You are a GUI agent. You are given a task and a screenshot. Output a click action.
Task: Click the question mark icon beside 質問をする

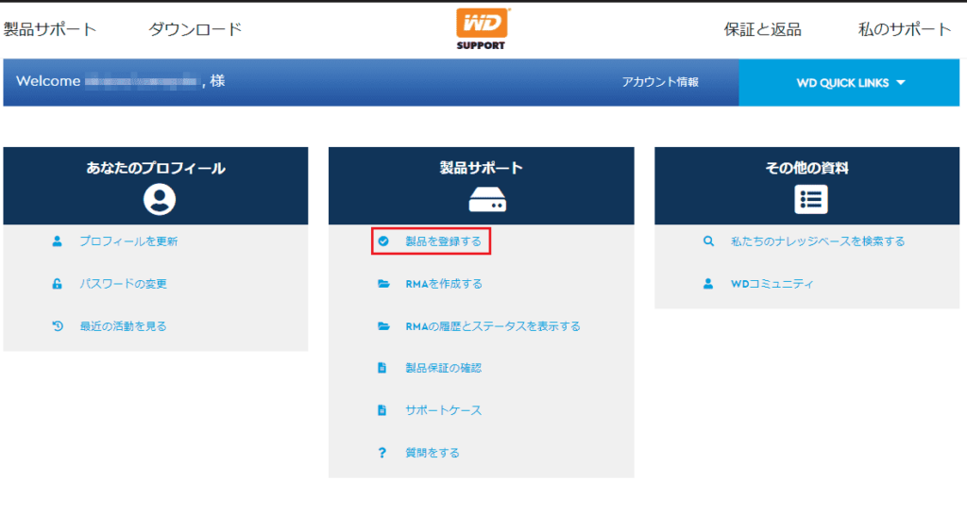click(x=382, y=452)
